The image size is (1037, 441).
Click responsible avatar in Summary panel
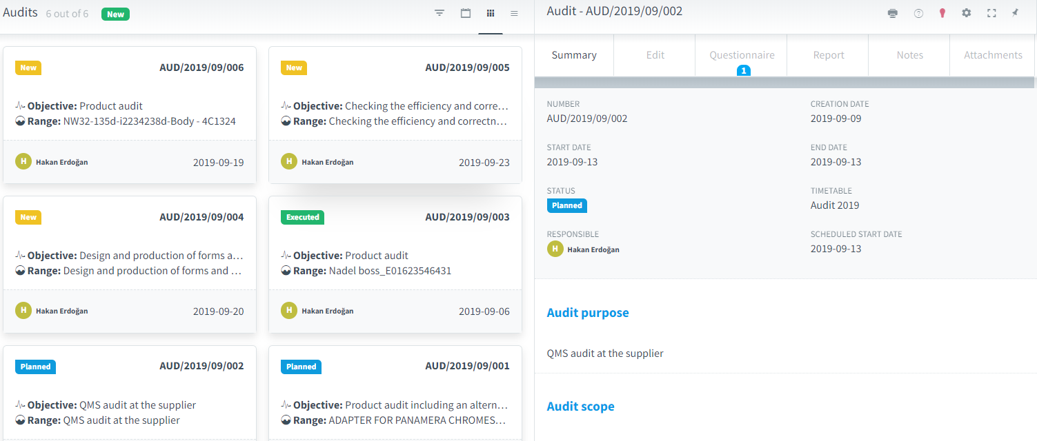point(555,249)
